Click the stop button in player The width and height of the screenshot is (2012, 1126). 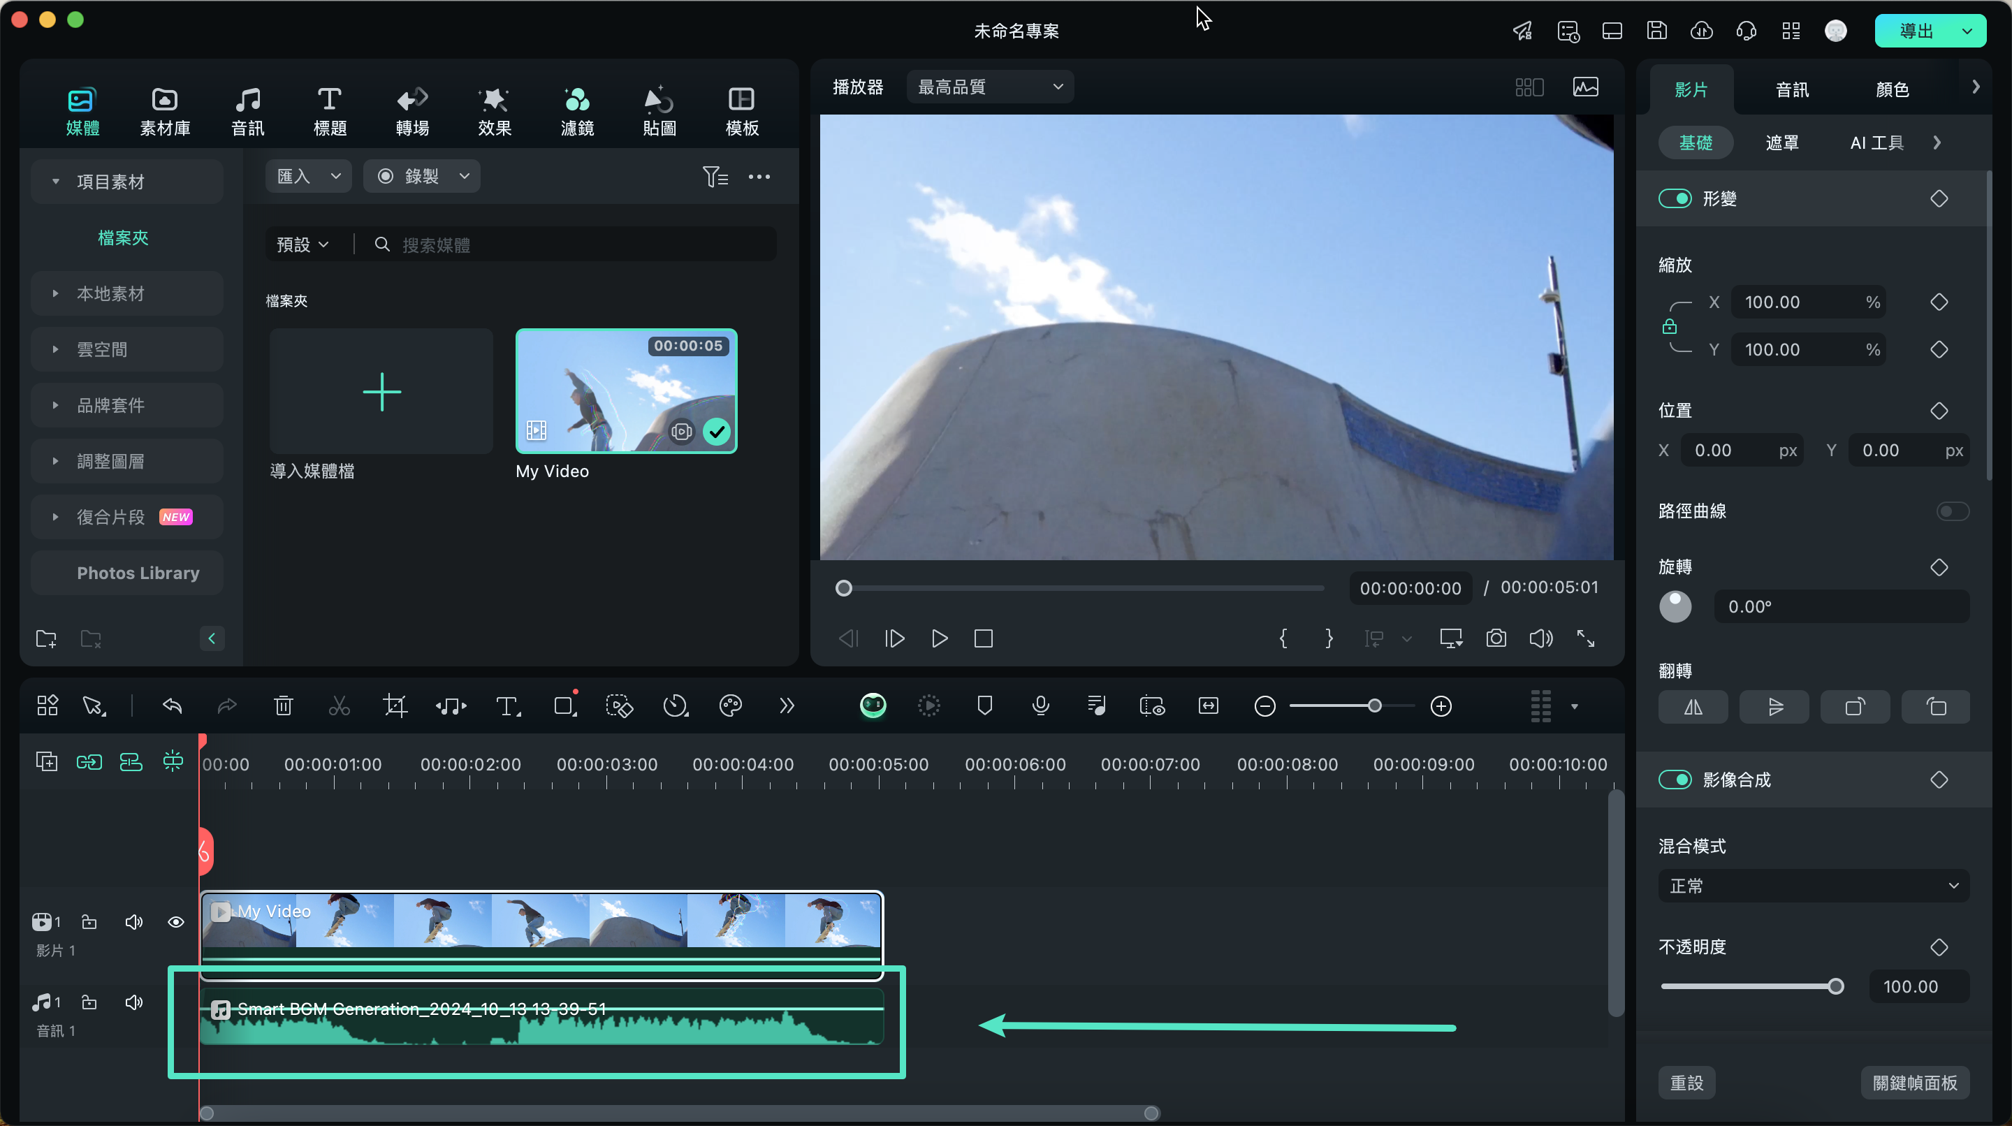tap(984, 638)
